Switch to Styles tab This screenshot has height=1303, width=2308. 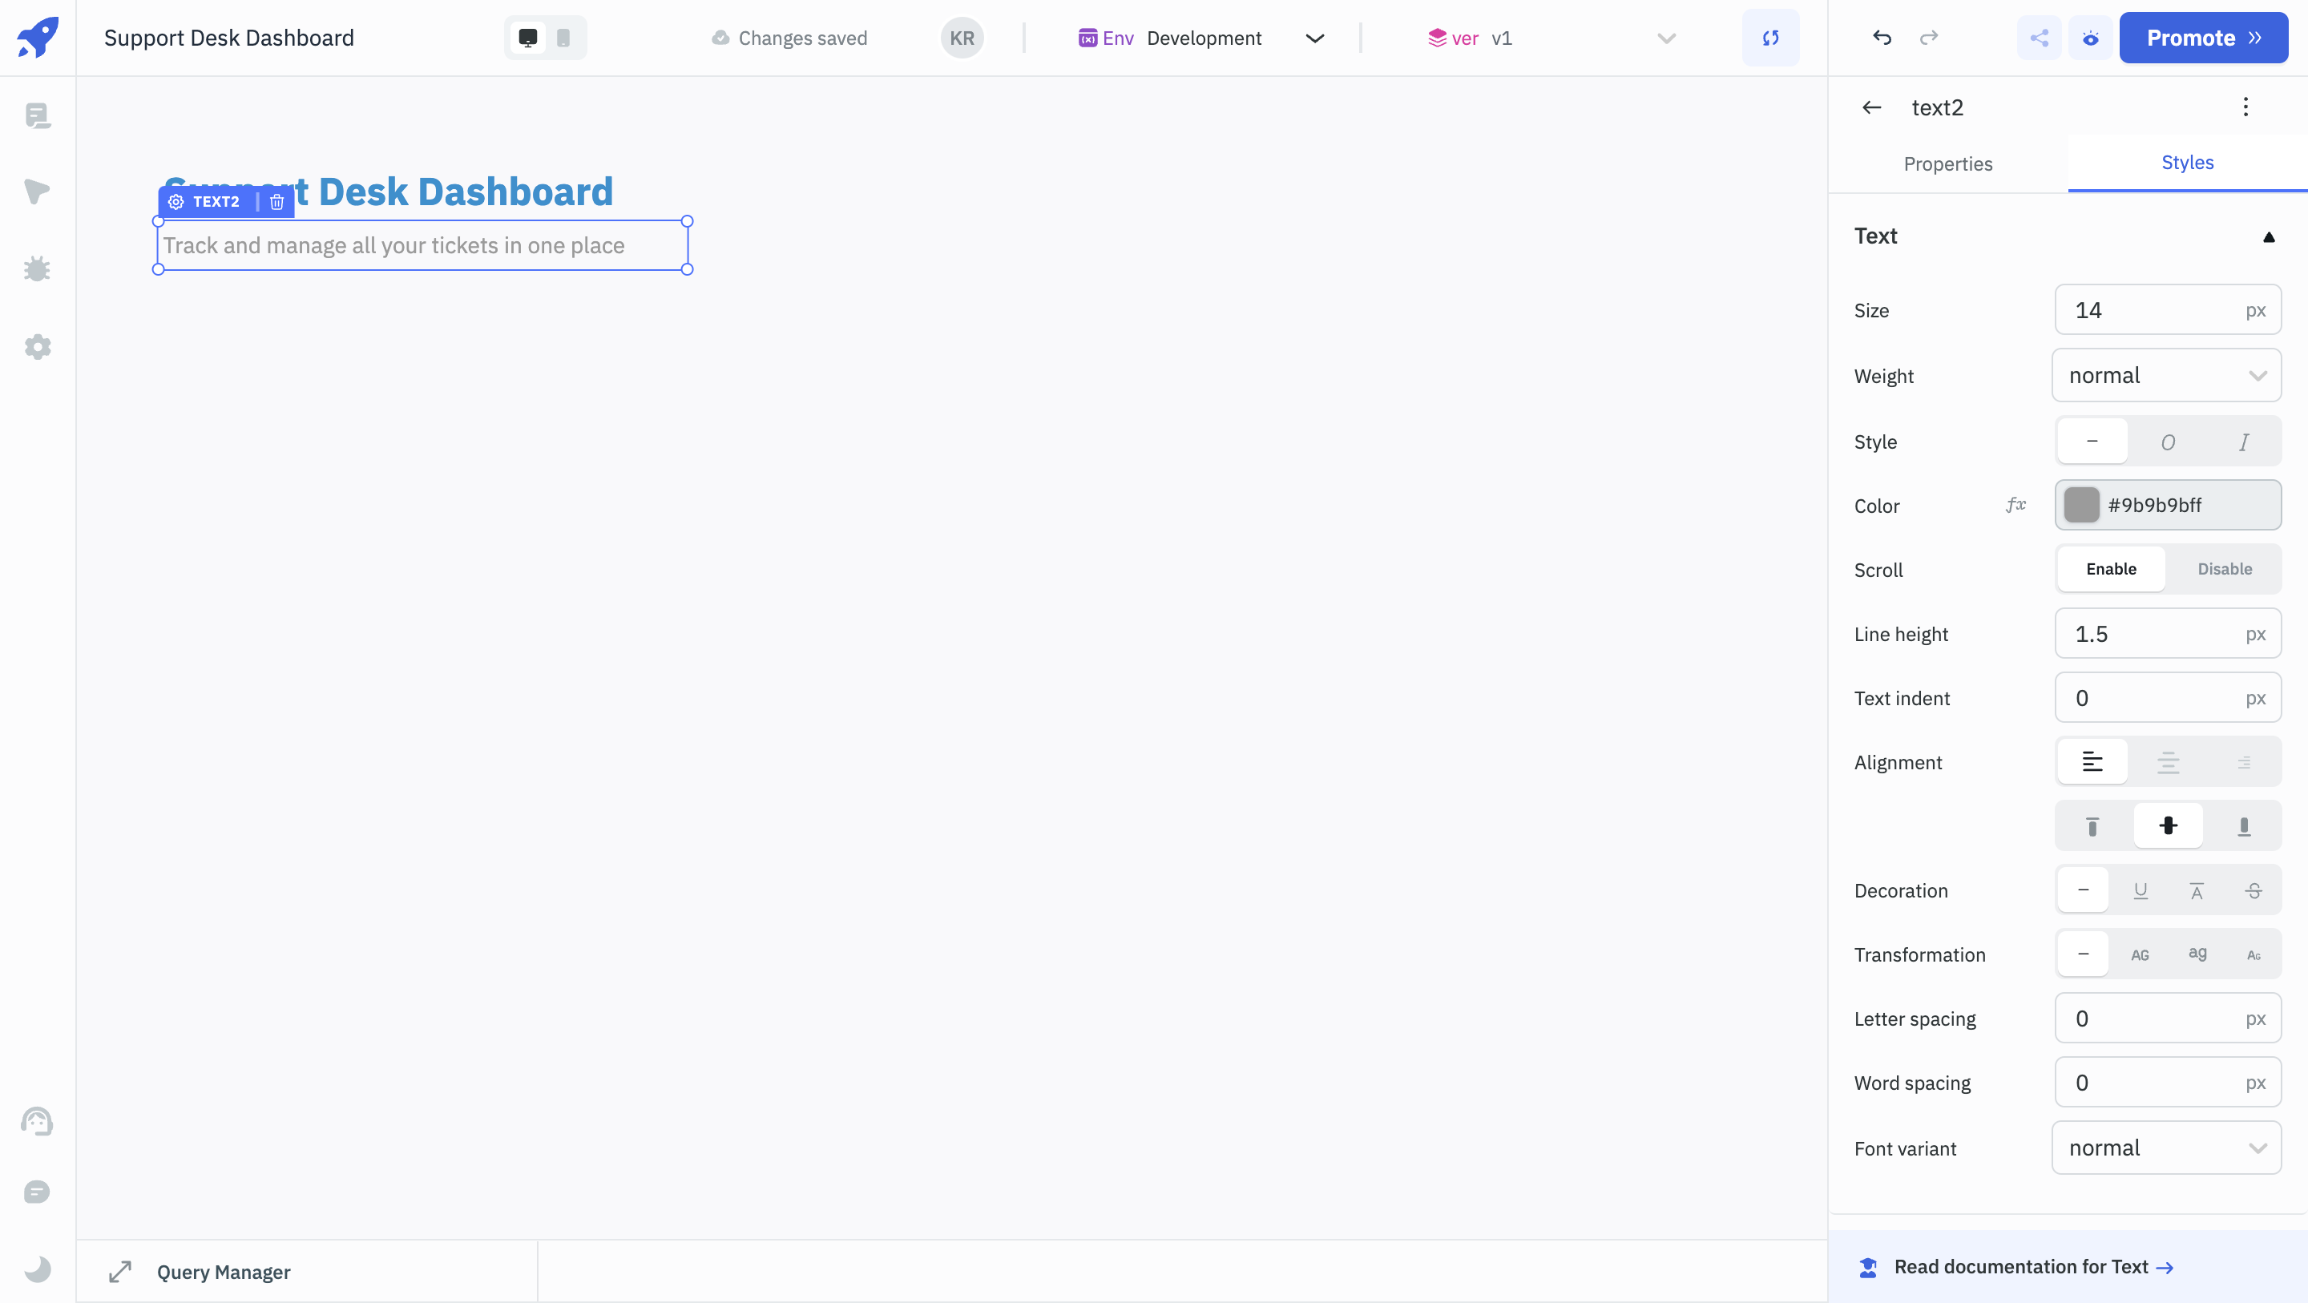click(2188, 163)
